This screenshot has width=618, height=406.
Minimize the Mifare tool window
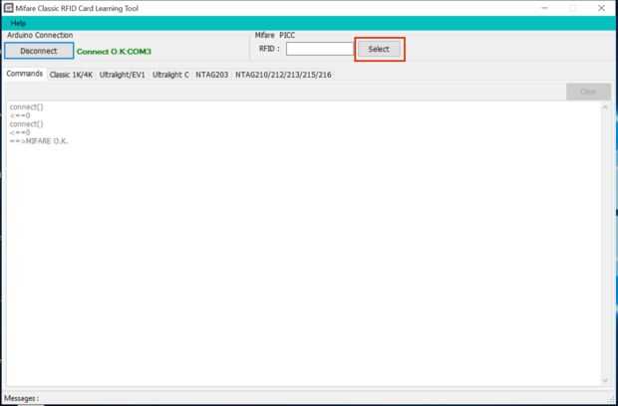pos(544,8)
